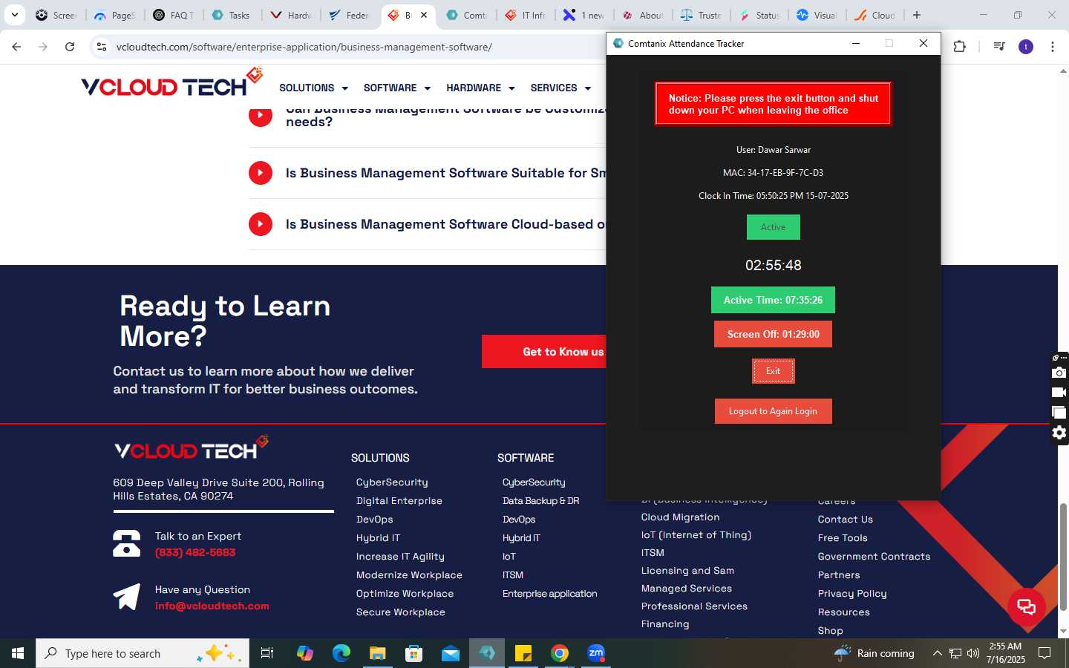1069x668 pixels.
Task: Switch to the Visual browser tab
Action: coord(817,15)
